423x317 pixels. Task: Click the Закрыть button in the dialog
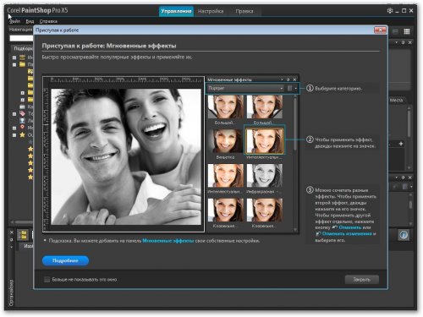point(362,280)
